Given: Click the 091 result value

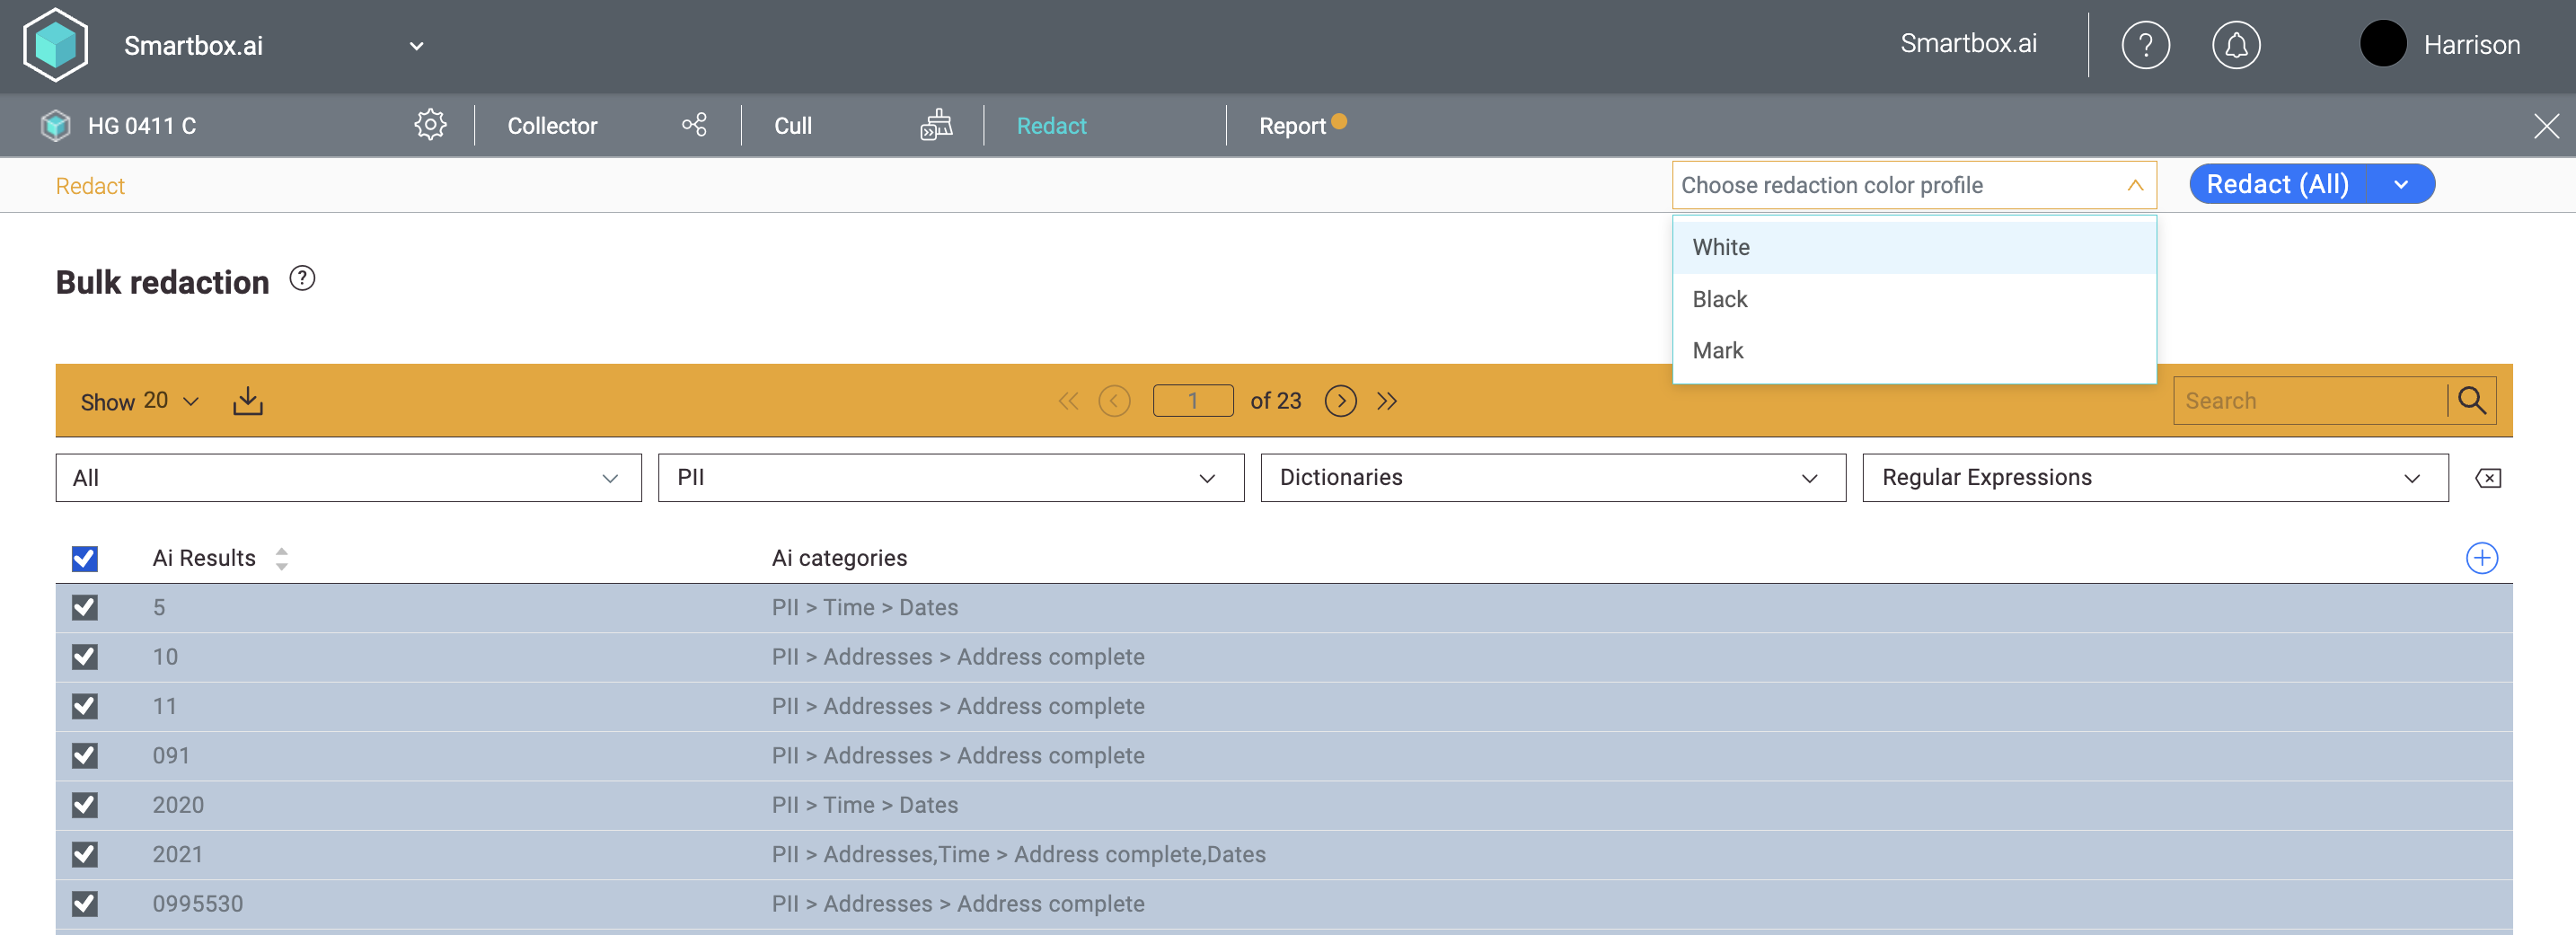Looking at the screenshot, I should 171,755.
